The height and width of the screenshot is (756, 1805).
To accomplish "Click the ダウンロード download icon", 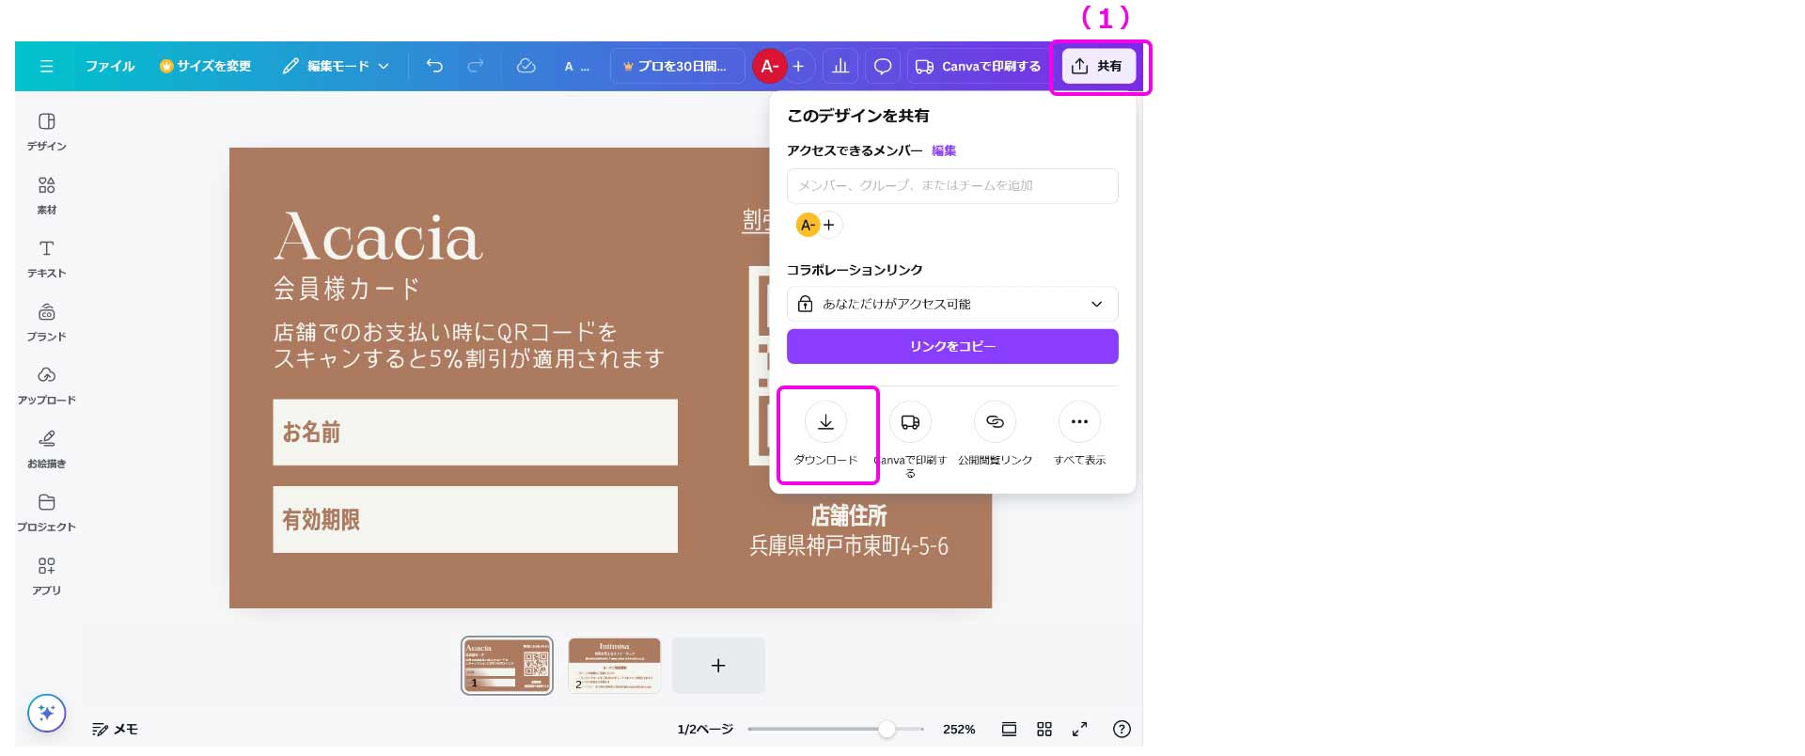I will pos(825,422).
